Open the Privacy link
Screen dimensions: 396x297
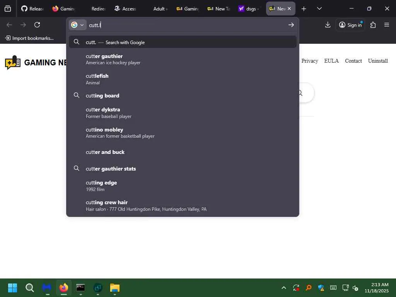(x=310, y=61)
